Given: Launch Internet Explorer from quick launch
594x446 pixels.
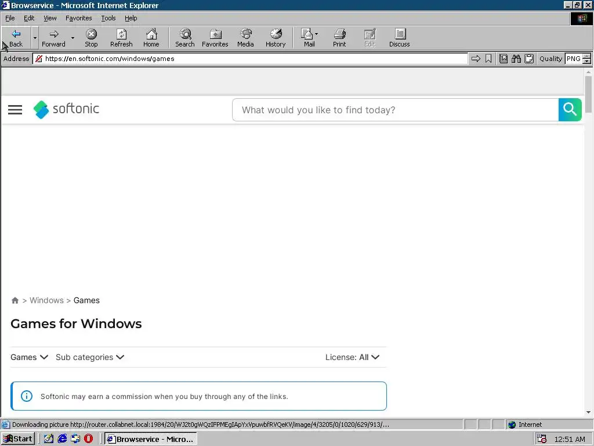Looking at the screenshot, I should click(62, 439).
